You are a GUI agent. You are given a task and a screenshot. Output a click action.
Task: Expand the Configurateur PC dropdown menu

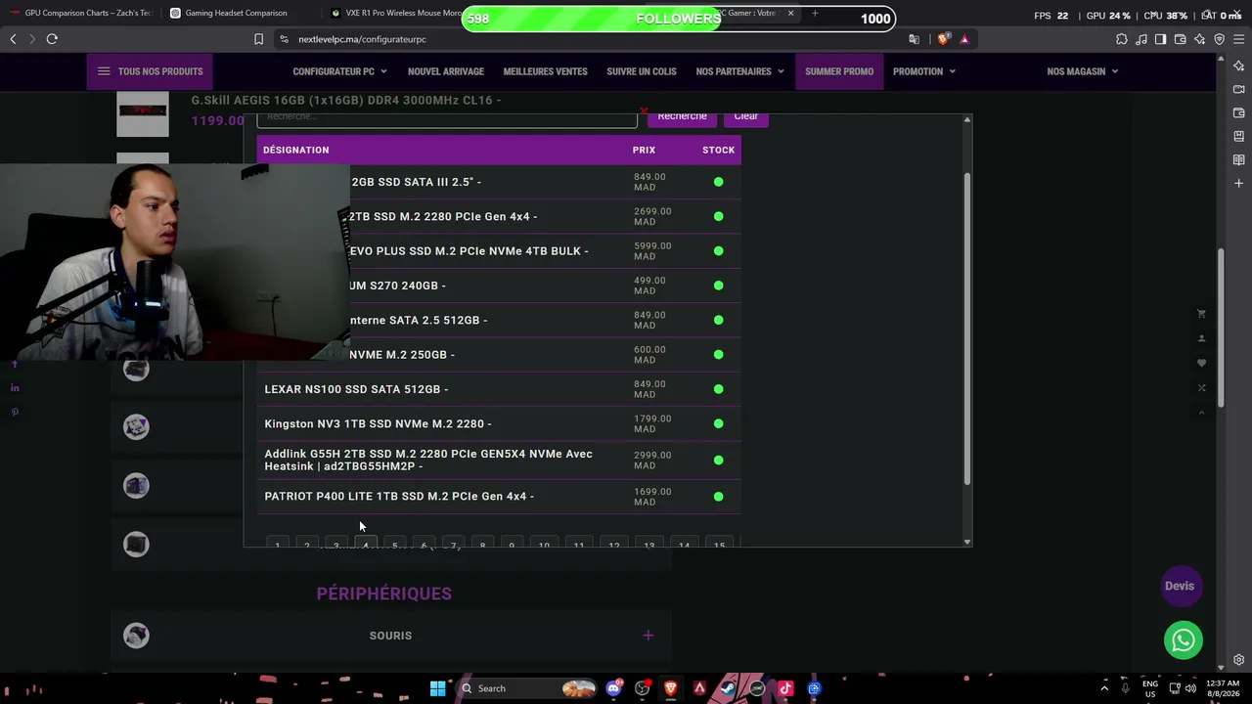pyautogui.click(x=339, y=71)
